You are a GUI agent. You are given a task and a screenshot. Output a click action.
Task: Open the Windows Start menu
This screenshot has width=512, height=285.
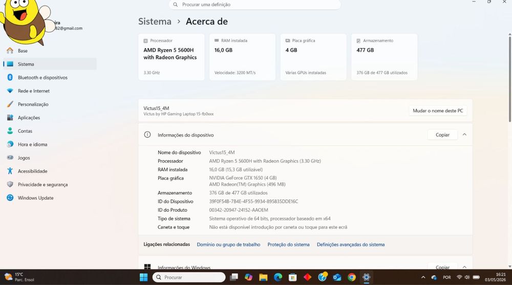(x=144, y=277)
